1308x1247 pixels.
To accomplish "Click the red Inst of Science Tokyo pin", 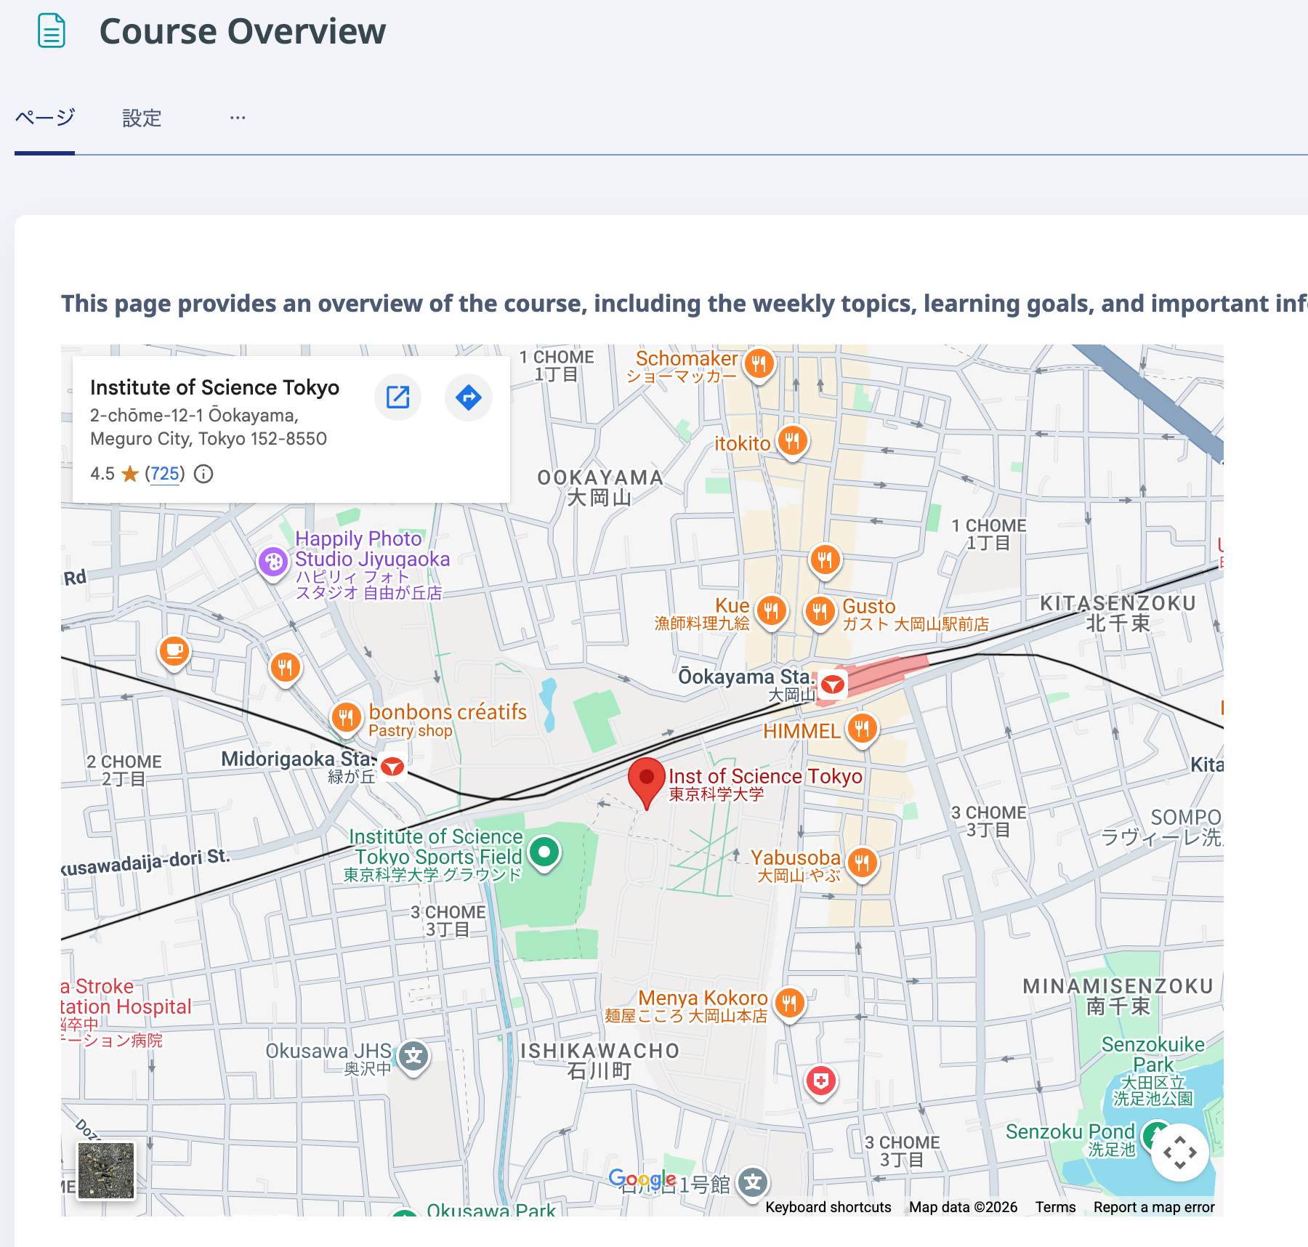I will [646, 781].
